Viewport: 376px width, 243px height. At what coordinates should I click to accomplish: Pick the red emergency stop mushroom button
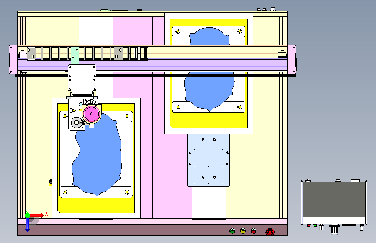(270, 232)
